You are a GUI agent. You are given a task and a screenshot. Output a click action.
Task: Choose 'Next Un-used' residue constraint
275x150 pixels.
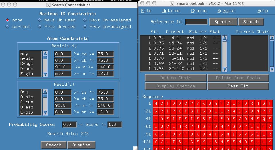point(40,20)
